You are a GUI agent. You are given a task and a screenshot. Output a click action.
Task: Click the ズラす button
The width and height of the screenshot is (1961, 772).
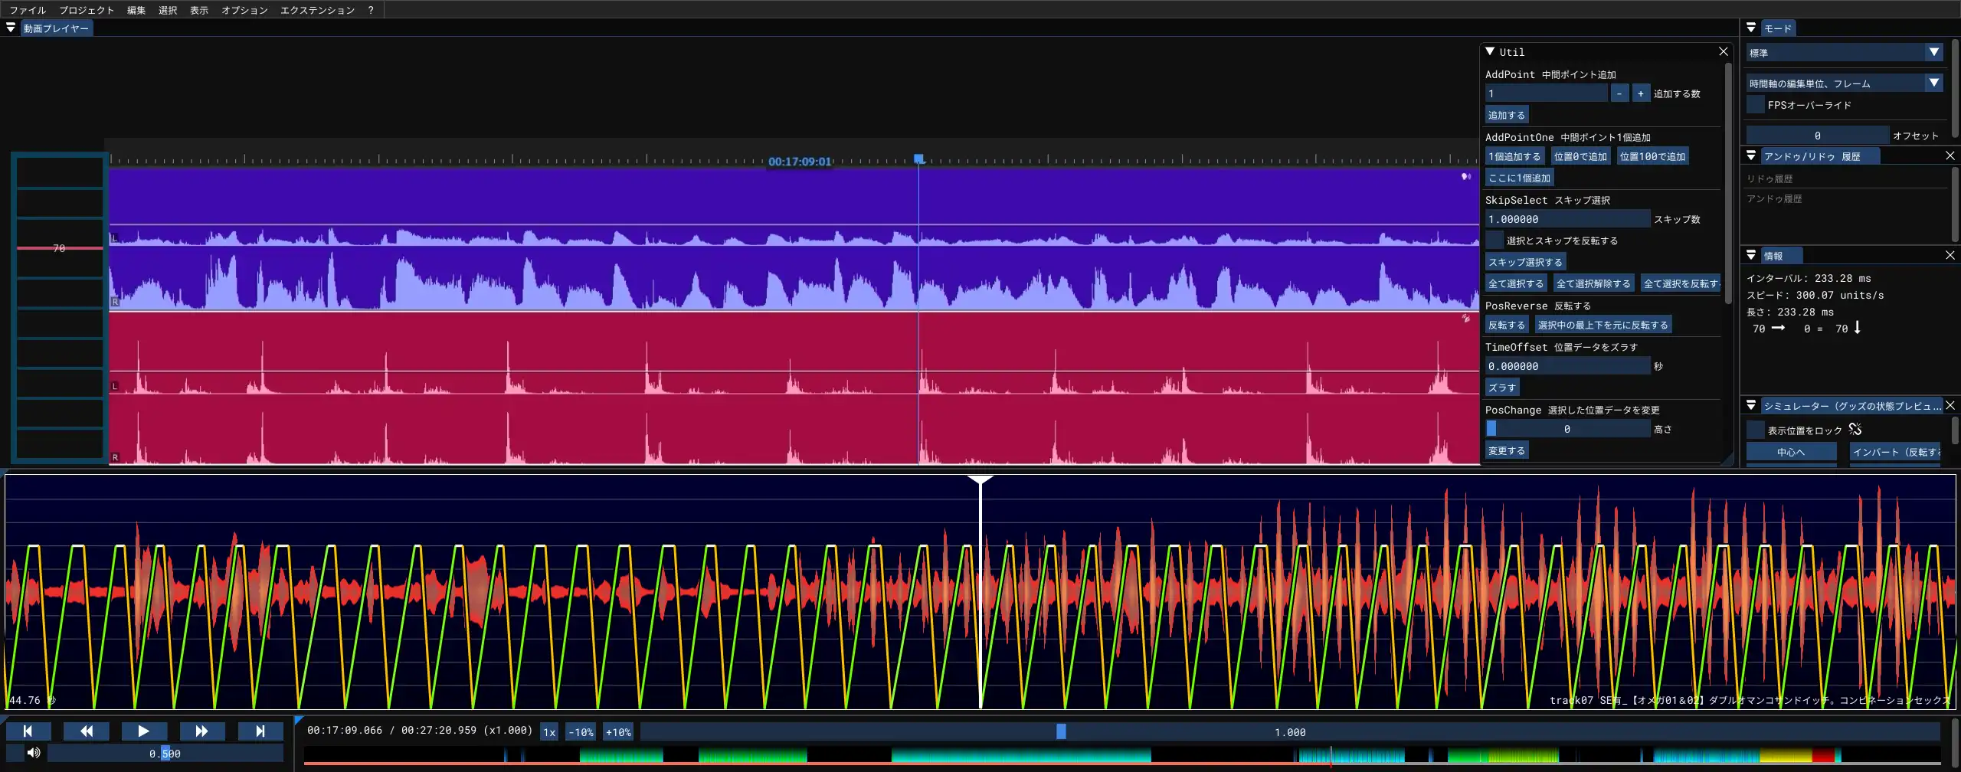coord(1502,388)
